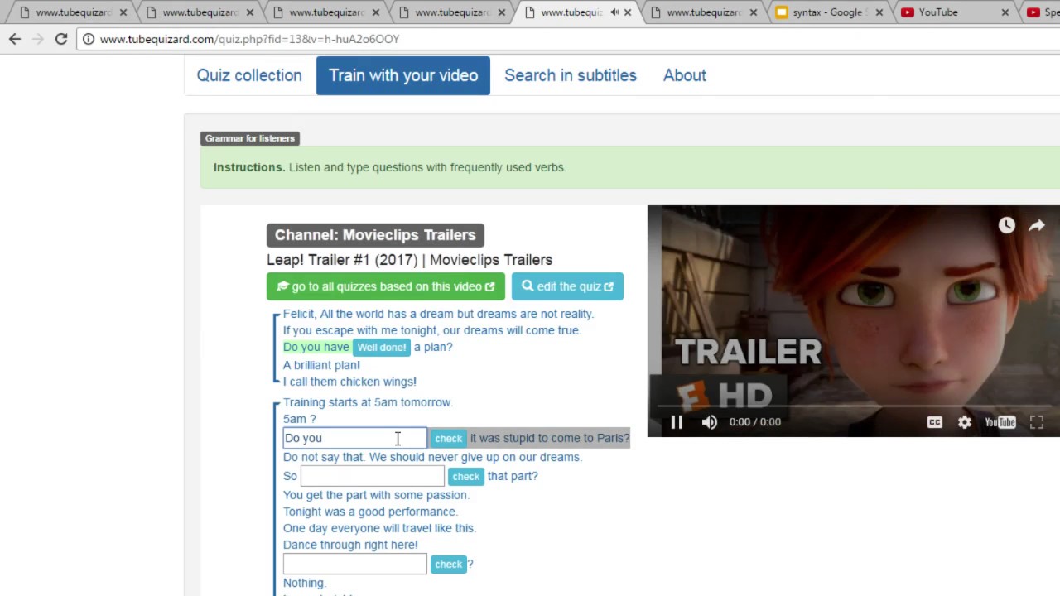This screenshot has height=596, width=1060.
Task: Open Search in subtitles page
Action: pyautogui.click(x=571, y=75)
